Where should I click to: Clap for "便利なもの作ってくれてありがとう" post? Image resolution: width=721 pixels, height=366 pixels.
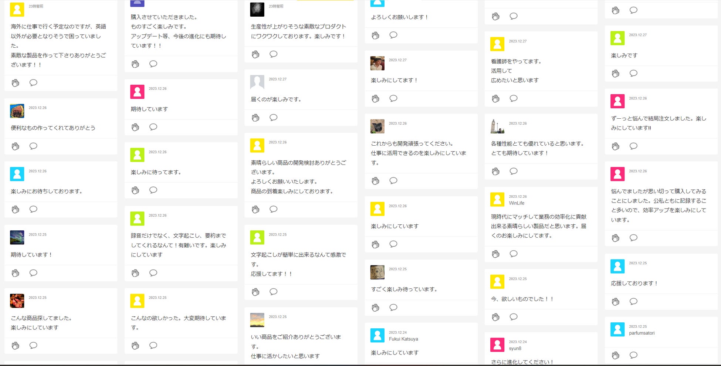tap(15, 146)
